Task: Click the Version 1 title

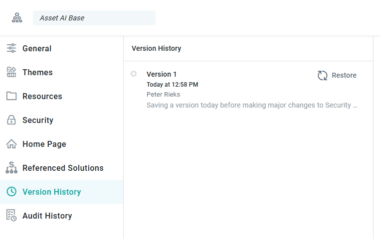Action: coord(162,74)
